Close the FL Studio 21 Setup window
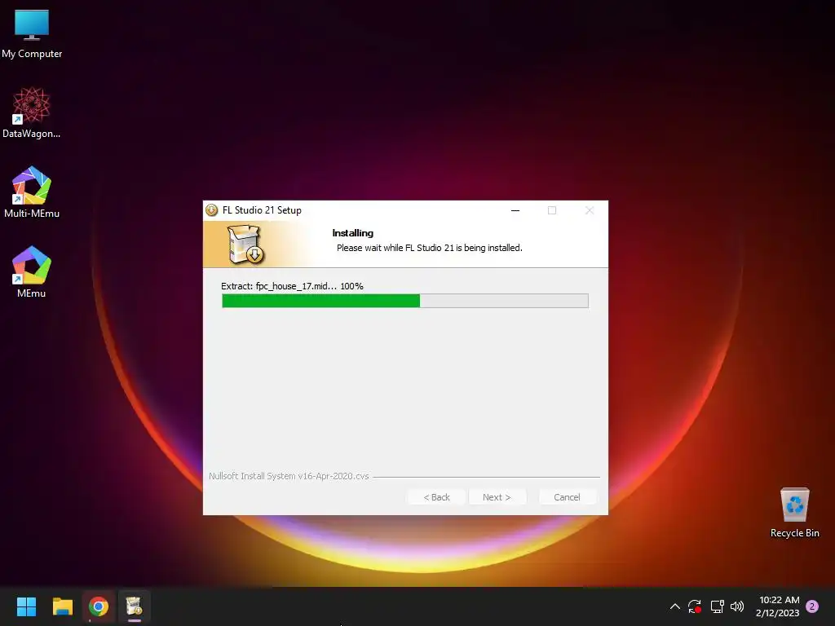The width and height of the screenshot is (835, 626). [590, 210]
